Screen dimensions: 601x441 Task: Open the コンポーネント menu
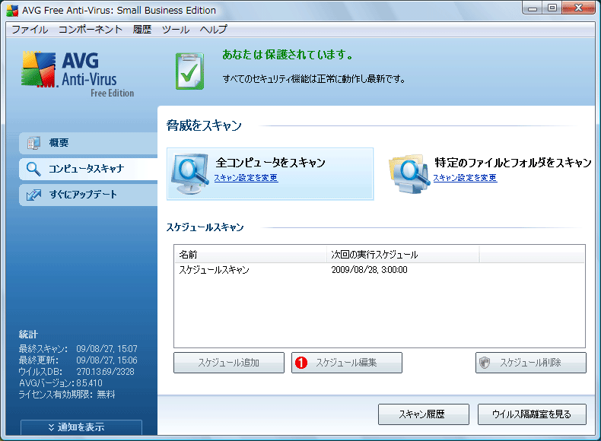click(90, 30)
